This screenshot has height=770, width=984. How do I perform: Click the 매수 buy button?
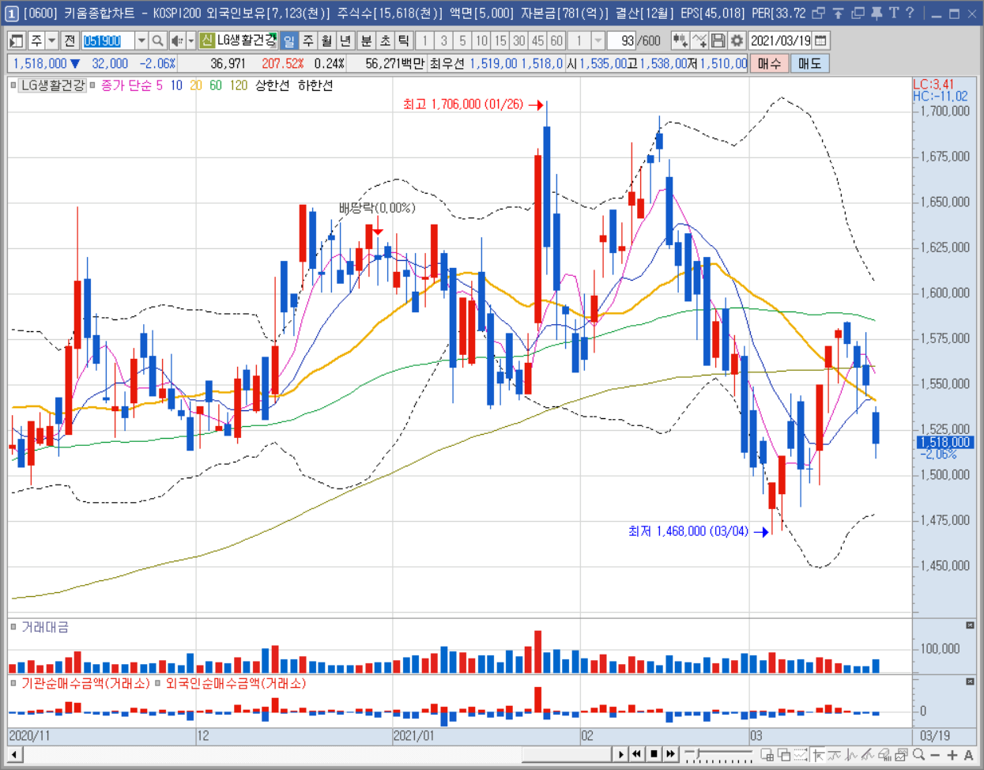tap(769, 63)
